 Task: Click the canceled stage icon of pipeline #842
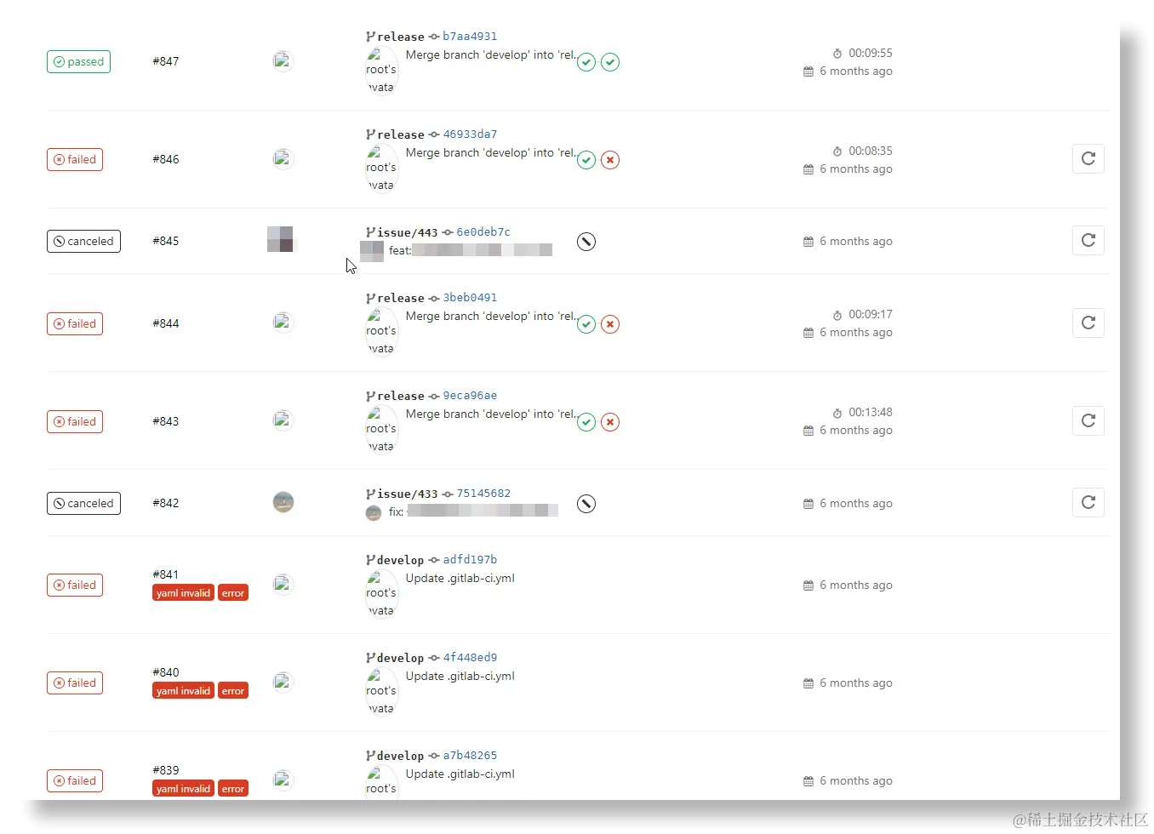click(586, 504)
